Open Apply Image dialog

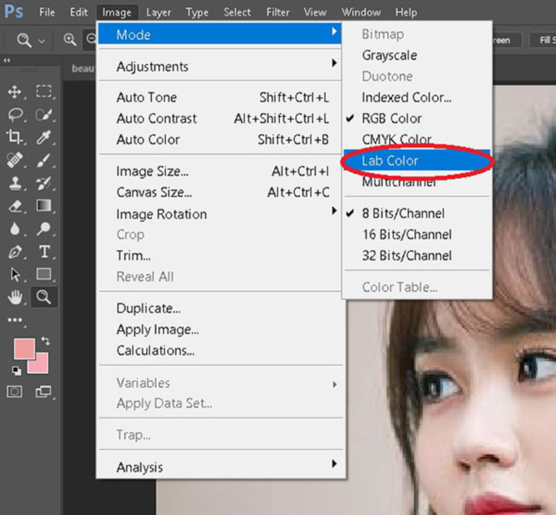220,329
